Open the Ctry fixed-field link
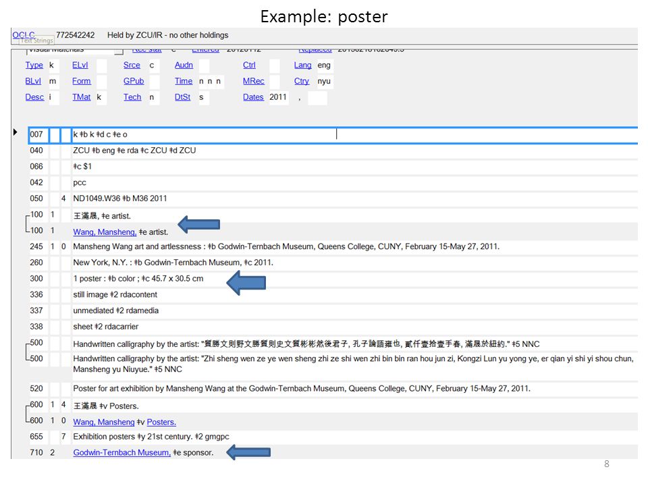This screenshot has width=648, height=486. point(302,81)
